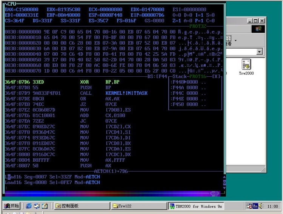Screen dimensions: 283x214
Task: Select the MOV AX,FFFF instruction line
Action: (65, 160)
